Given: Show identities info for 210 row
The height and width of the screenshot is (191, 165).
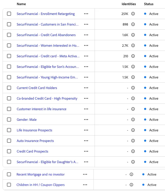Looking at the screenshot, I should 133,56.
